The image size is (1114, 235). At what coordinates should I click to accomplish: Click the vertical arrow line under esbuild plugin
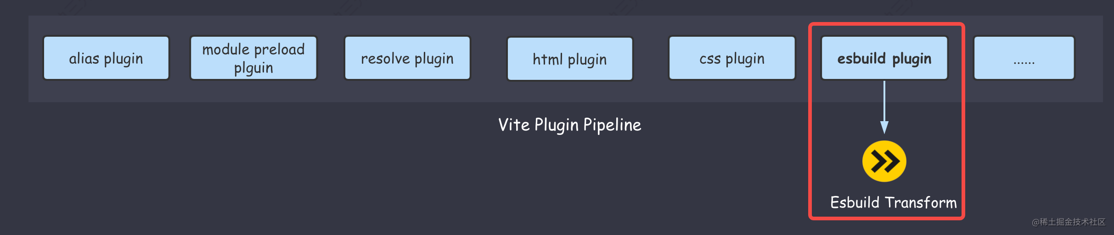(x=884, y=100)
